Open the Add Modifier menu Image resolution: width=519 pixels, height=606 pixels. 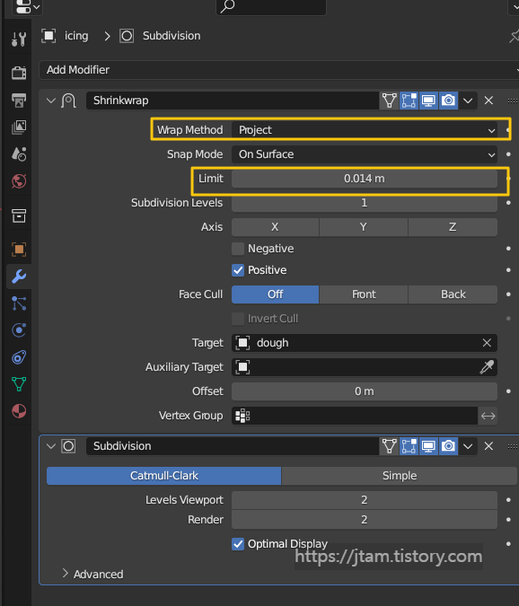(279, 70)
